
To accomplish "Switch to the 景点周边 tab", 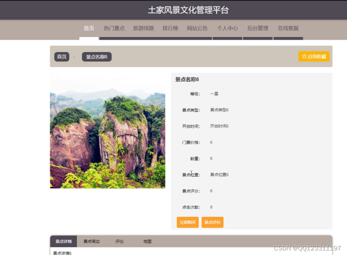I will (92, 241).
